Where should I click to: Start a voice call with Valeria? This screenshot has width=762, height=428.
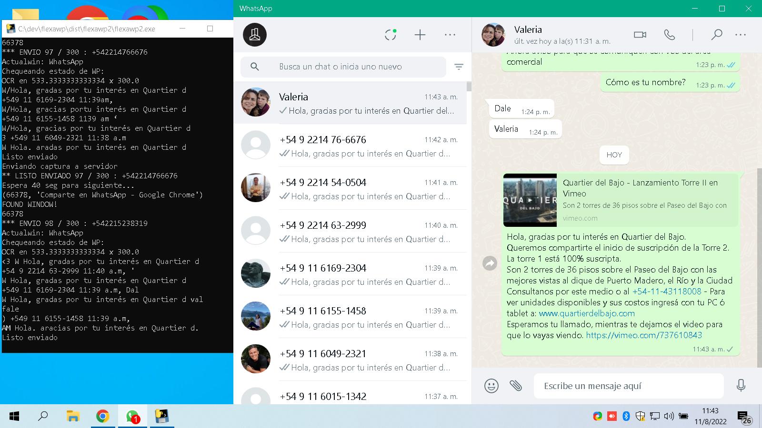[670, 35]
